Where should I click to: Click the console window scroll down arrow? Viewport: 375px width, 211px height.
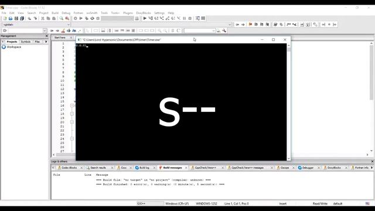coord(289,158)
